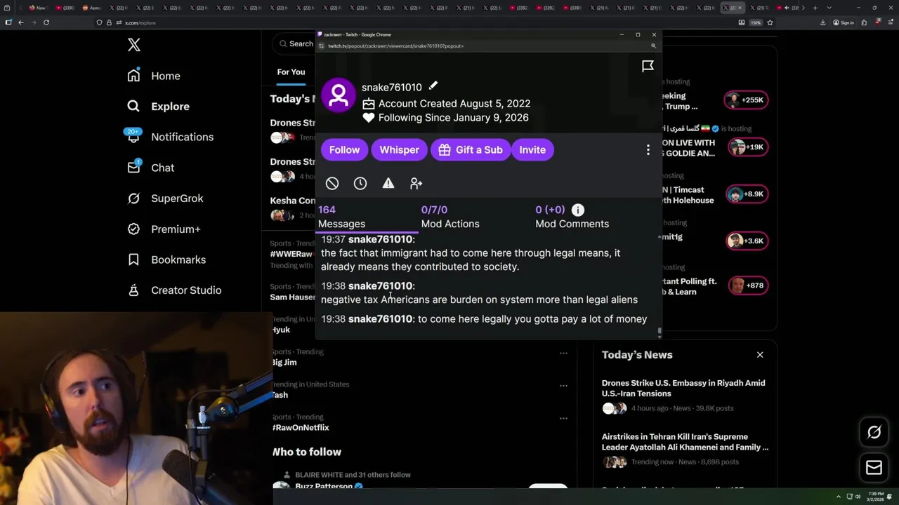Click the Invite button
The image size is (899, 505).
point(532,149)
